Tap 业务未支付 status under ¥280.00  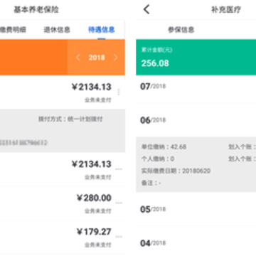[x=98, y=211]
